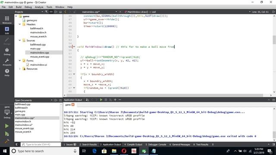Split the Projects panel
Viewport: 276px width, 155px height.
(x=56, y=12)
